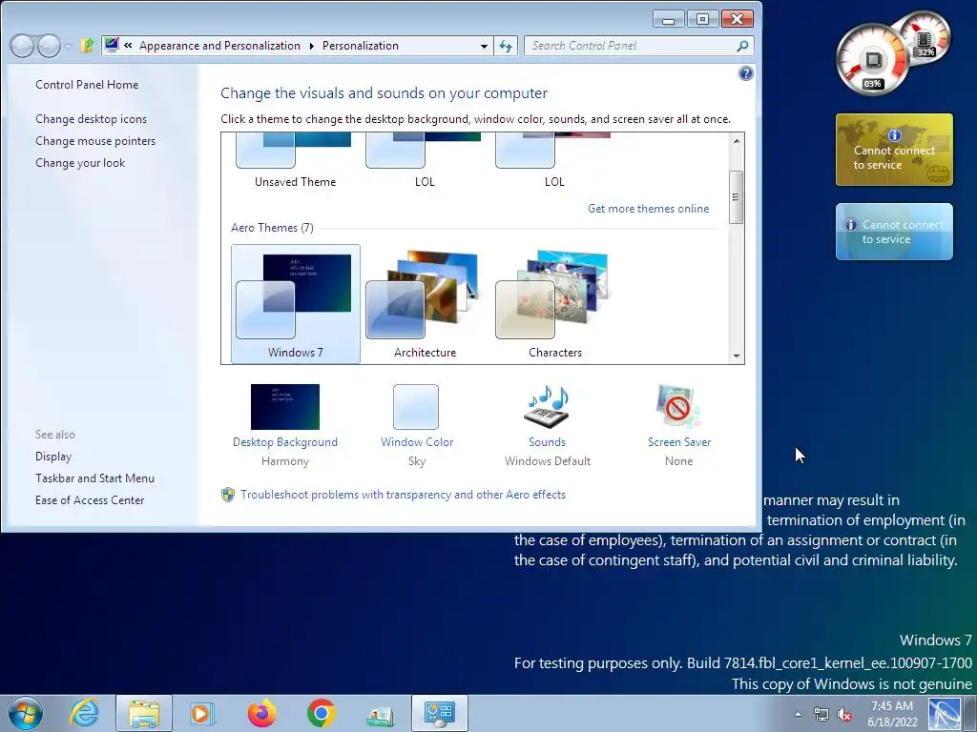Open Windows Media Player from taskbar
The image size is (977, 732).
tap(202, 713)
